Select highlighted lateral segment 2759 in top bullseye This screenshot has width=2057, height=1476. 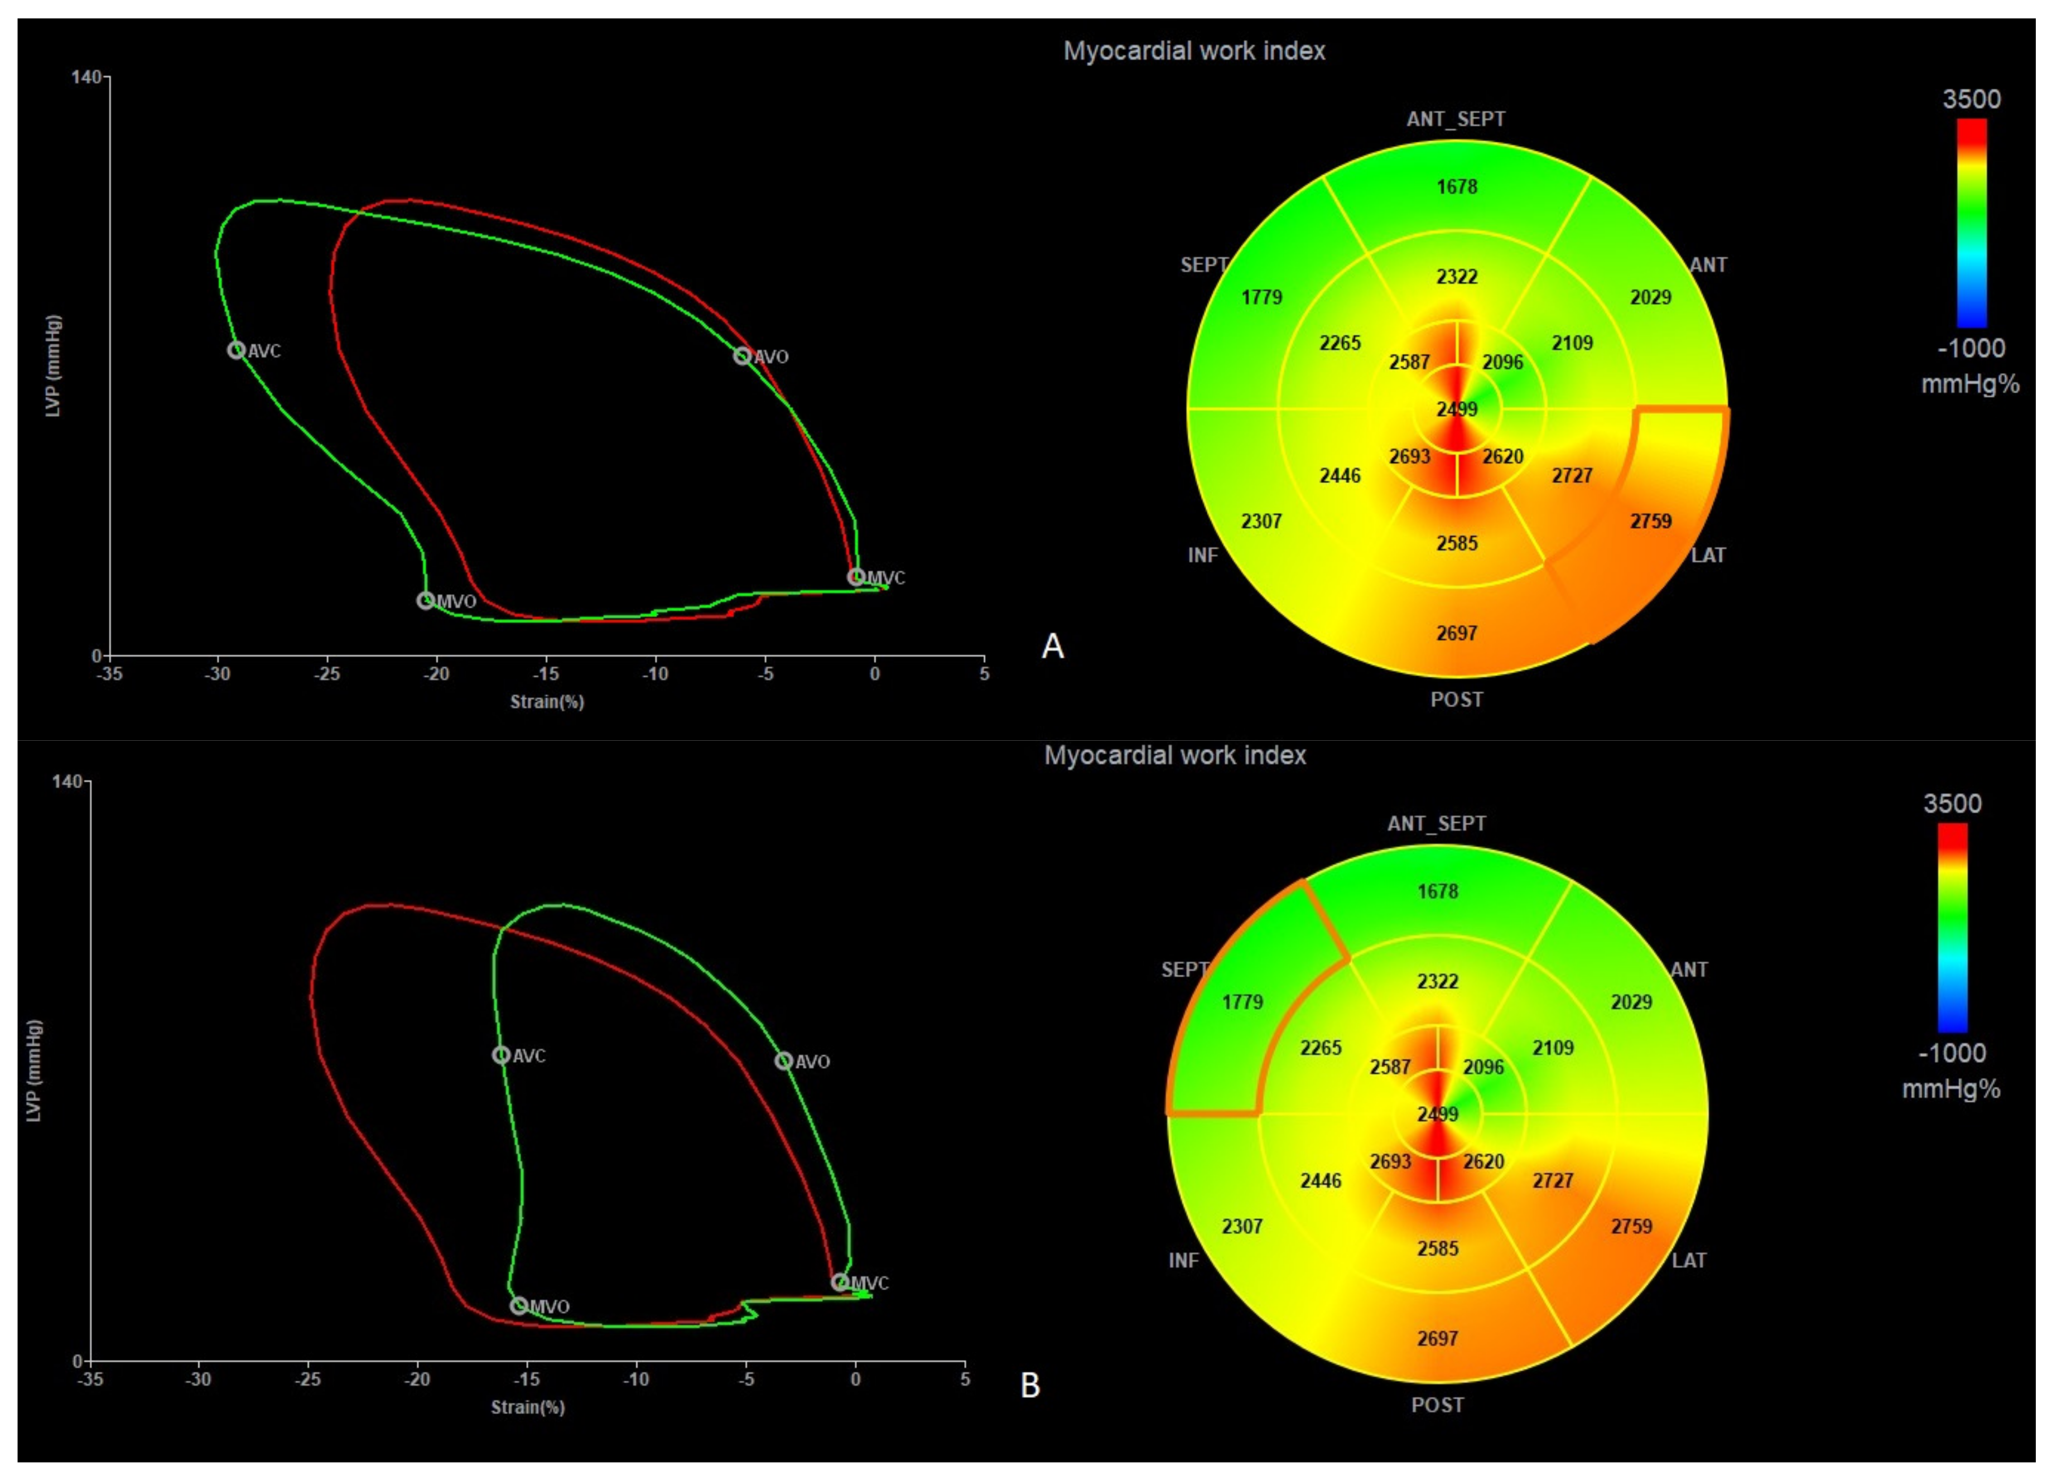pos(1650,522)
